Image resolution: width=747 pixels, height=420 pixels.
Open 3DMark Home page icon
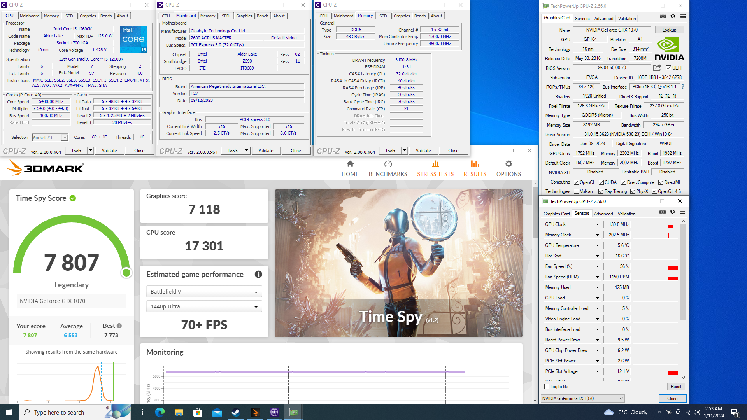tap(350, 164)
